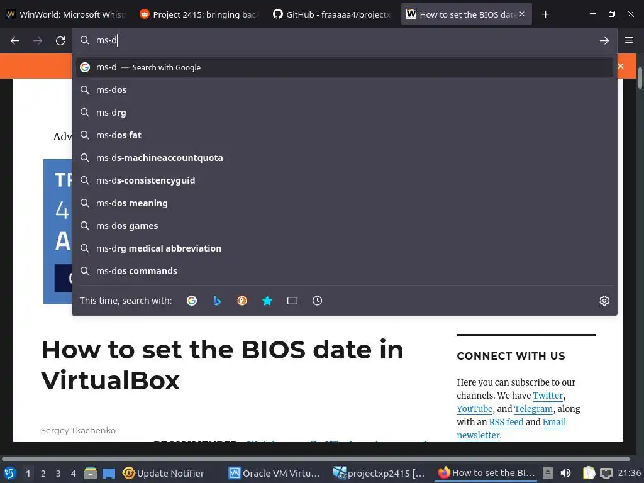This screenshot has height=483, width=644.
Task: Dismiss the orange notification banner
Action: 621,66
